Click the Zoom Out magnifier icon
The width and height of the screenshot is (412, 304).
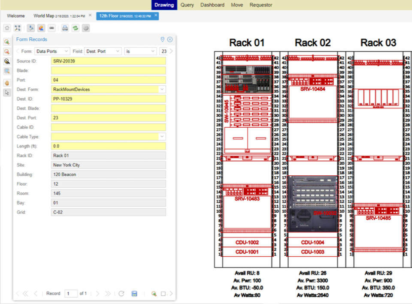pyautogui.click(x=7, y=51)
